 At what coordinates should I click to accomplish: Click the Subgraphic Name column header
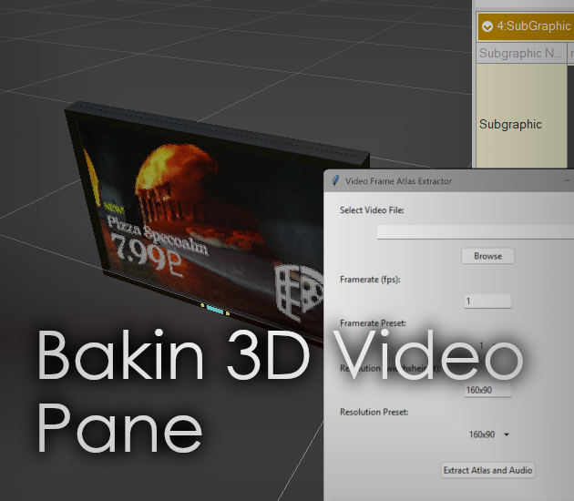tap(521, 54)
